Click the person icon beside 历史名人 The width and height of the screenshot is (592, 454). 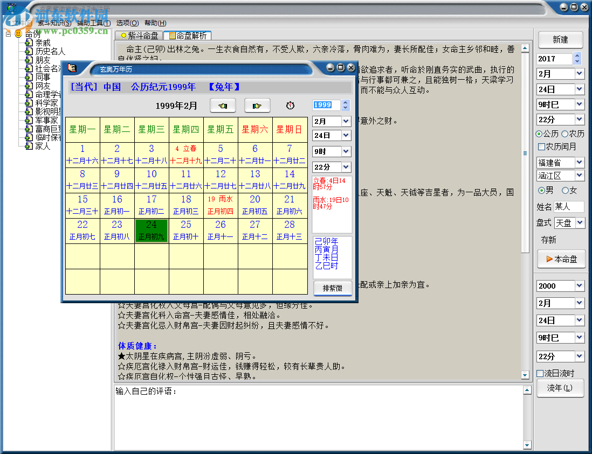[x=29, y=52]
